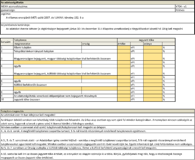This screenshot has height=160, width=195.
Task: Select 'Az adatszolgáltatás vonatkozó időpontjában nem bejegyzett részvények'
Action: [x=55, y=96]
